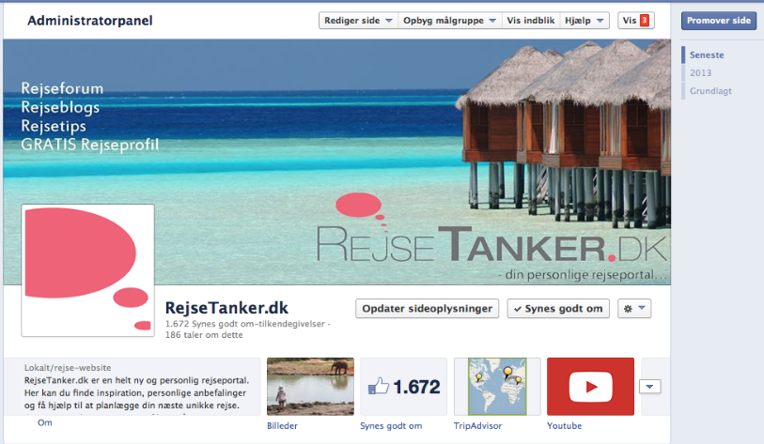
Task: Open the 1.672 likes tile
Action: pyautogui.click(x=403, y=387)
